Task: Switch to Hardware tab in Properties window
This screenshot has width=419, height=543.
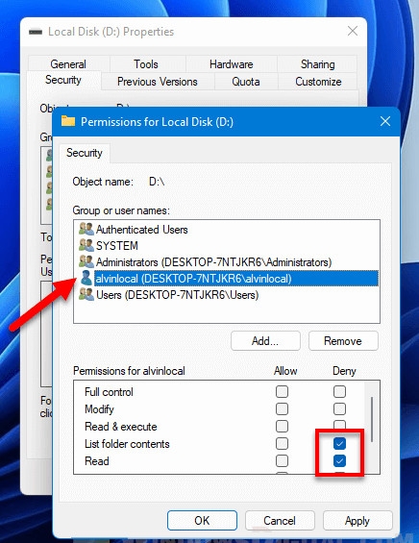Action: (231, 64)
